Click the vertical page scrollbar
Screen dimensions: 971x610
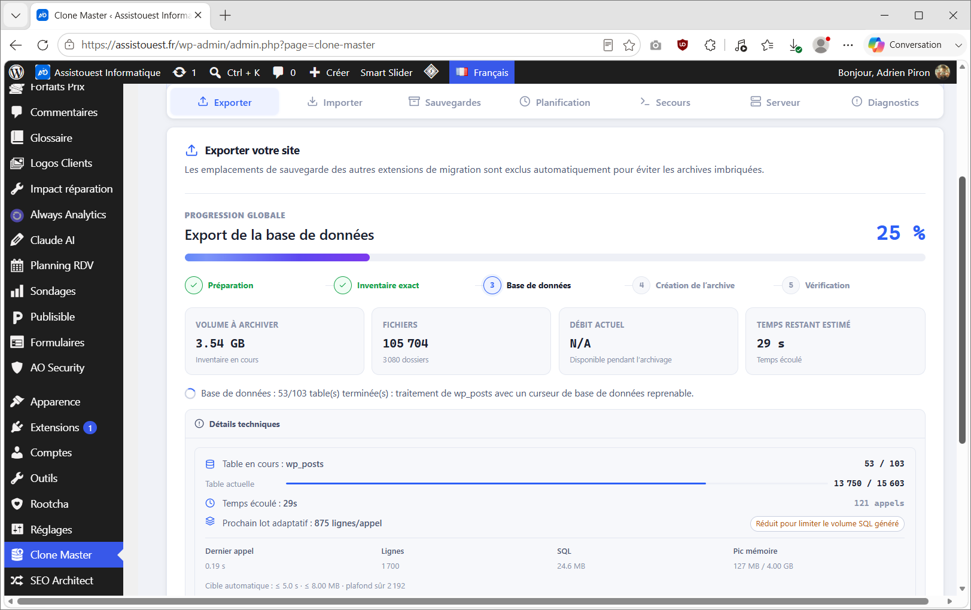(x=962, y=310)
